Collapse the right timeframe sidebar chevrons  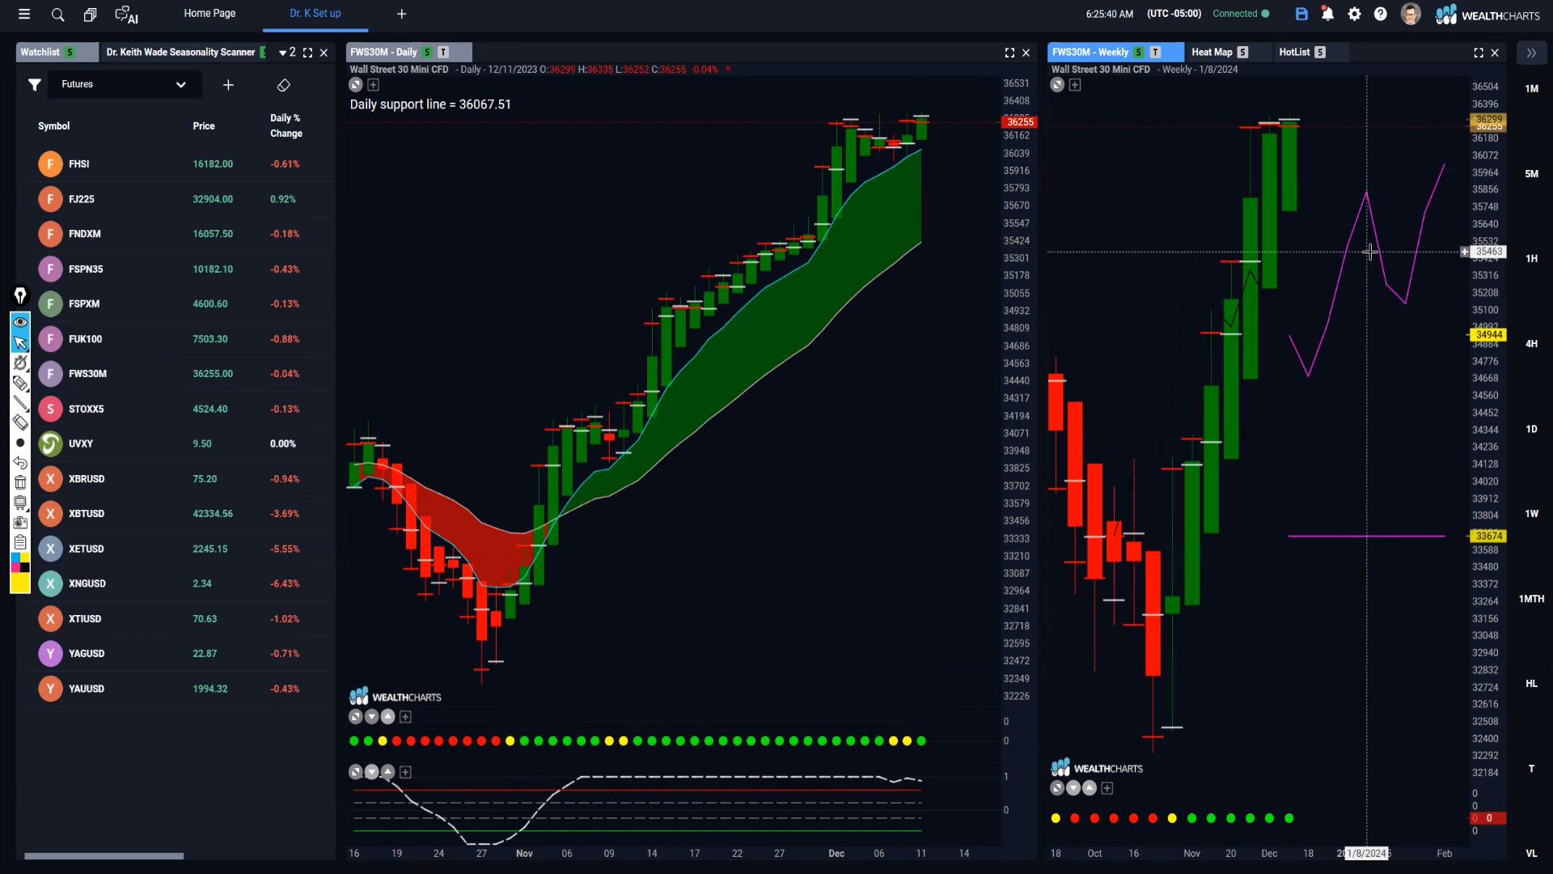point(1531,53)
